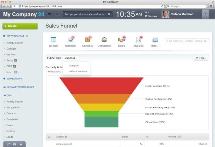The height and width of the screenshot is (147, 215).
Task: Click the My Workspace settings gear
Action: [27, 36]
